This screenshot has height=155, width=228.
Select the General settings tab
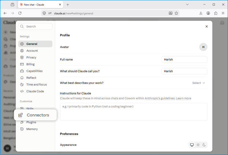coord(35,44)
